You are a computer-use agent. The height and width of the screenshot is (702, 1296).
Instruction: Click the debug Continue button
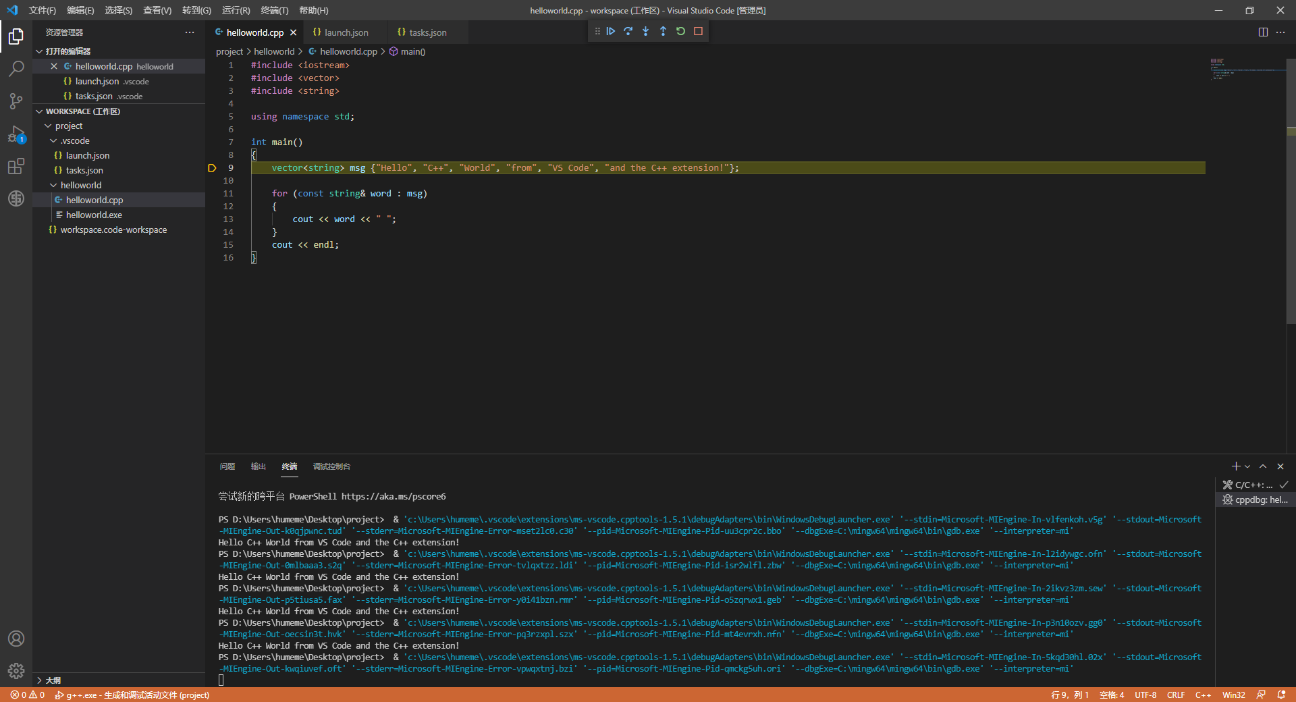611,31
